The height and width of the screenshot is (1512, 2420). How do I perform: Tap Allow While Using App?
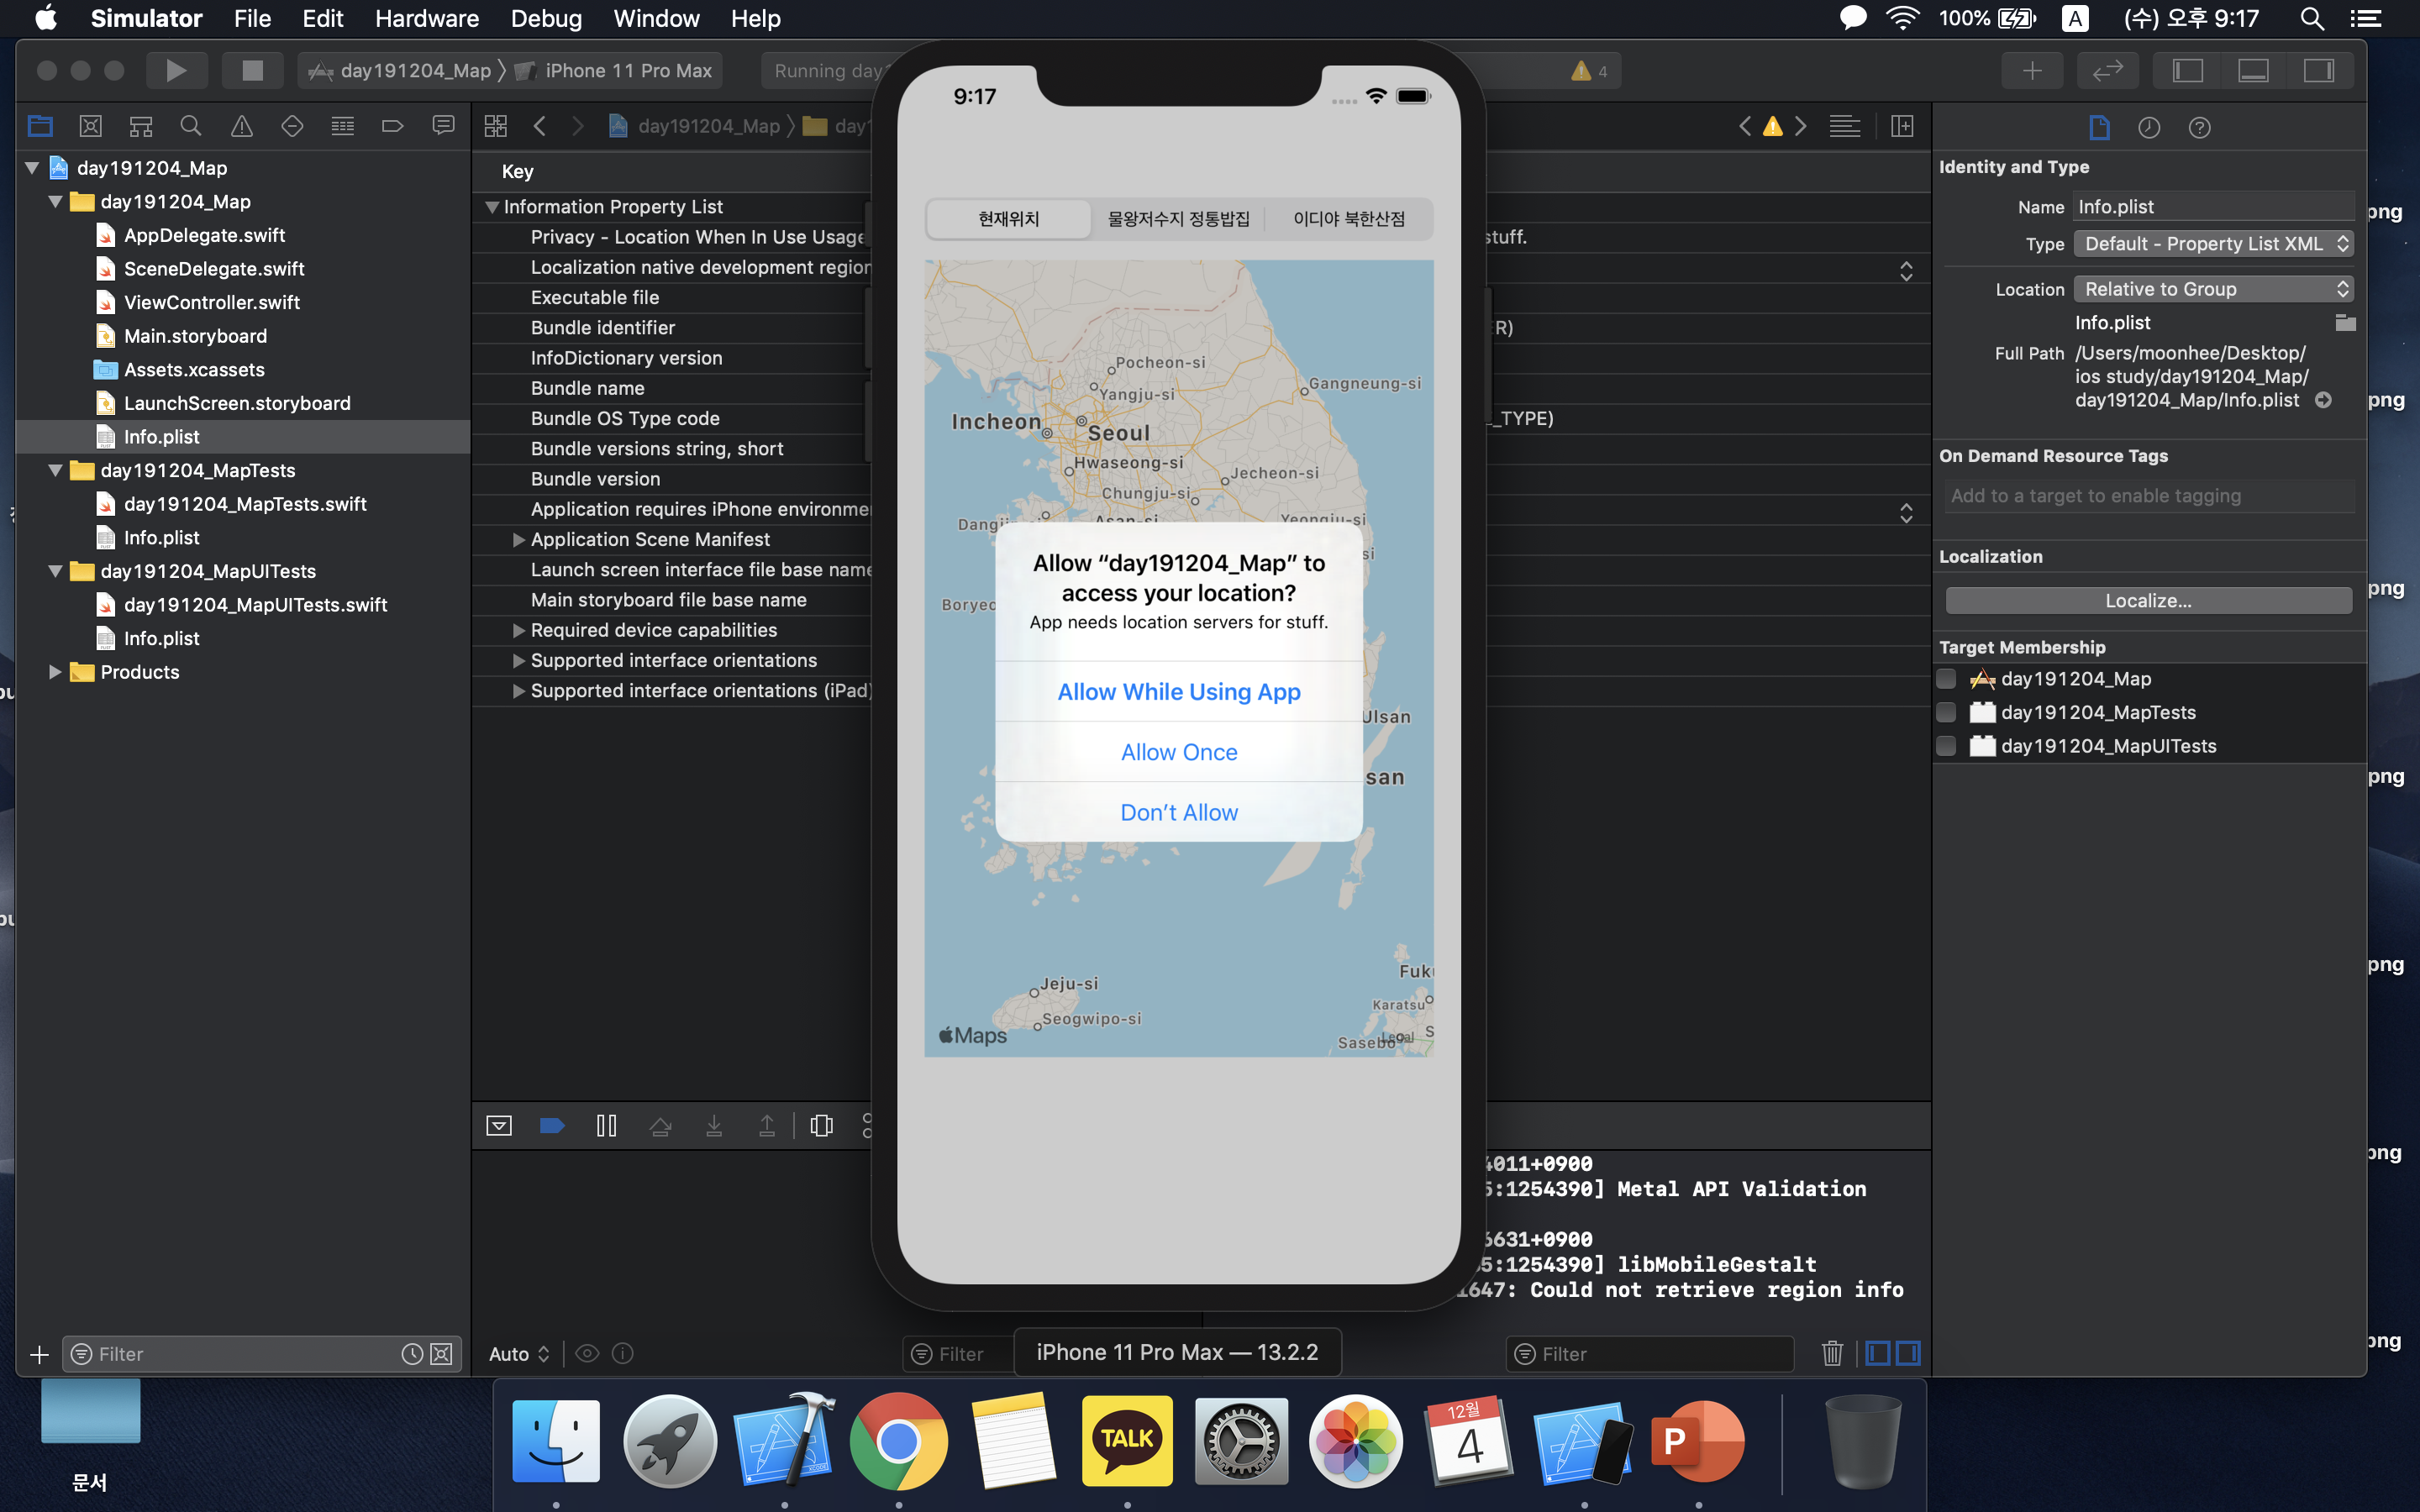tap(1178, 692)
